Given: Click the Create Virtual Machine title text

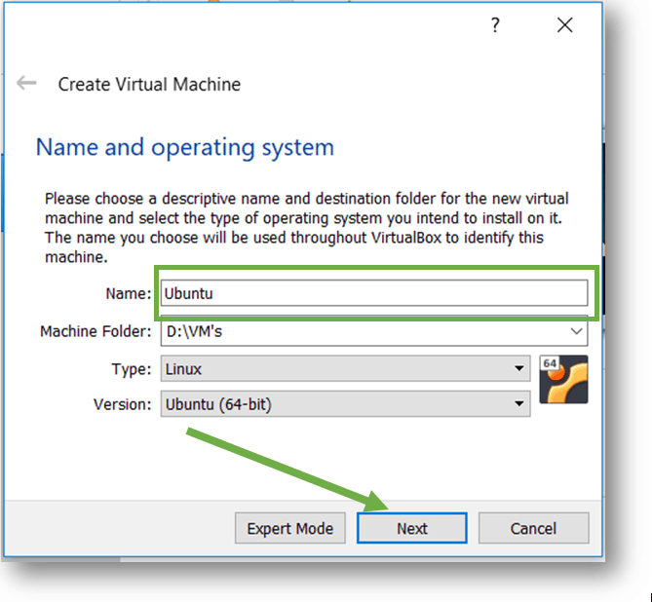Looking at the screenshot, I should [x=149, y=85].
